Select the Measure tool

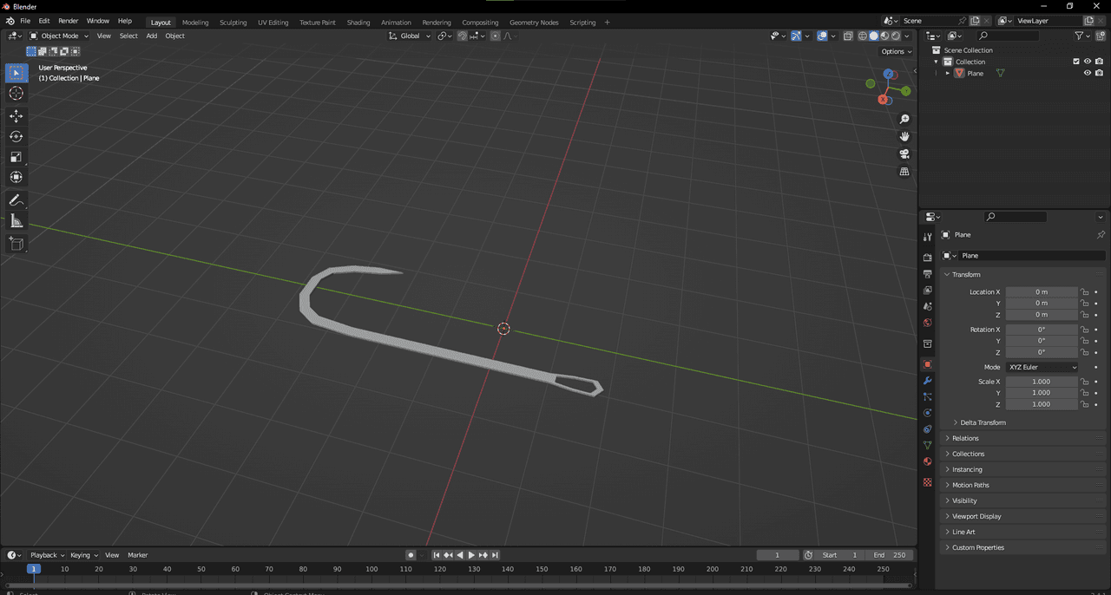(x=16, y=221)
